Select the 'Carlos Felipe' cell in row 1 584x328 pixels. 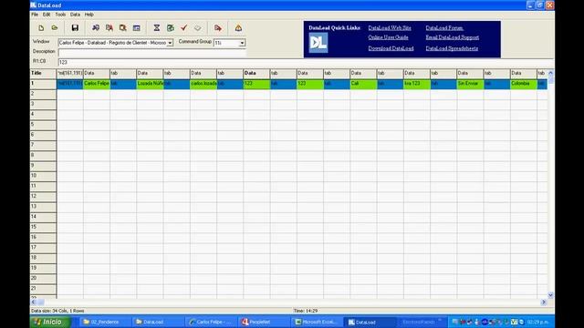click(x=97, y=84)
